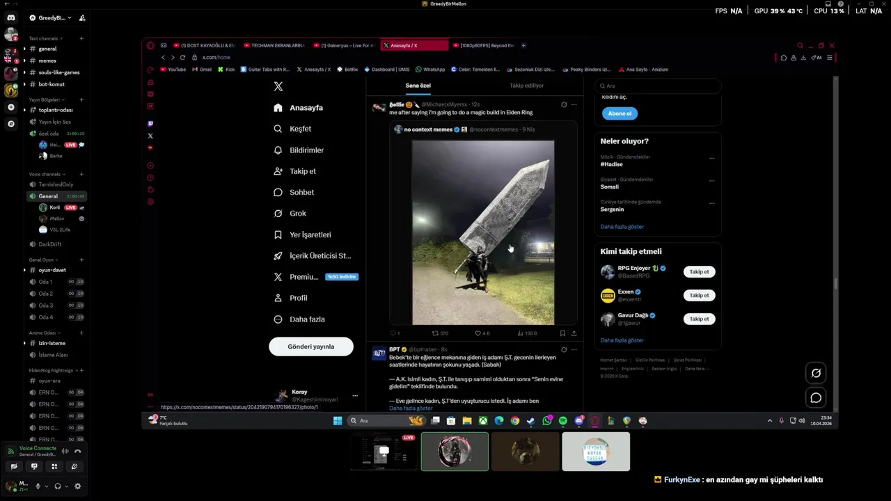This screenshot has height=501, width=891.
Task: Open Grok icon above the chat bubble
Action: [816, 373]
